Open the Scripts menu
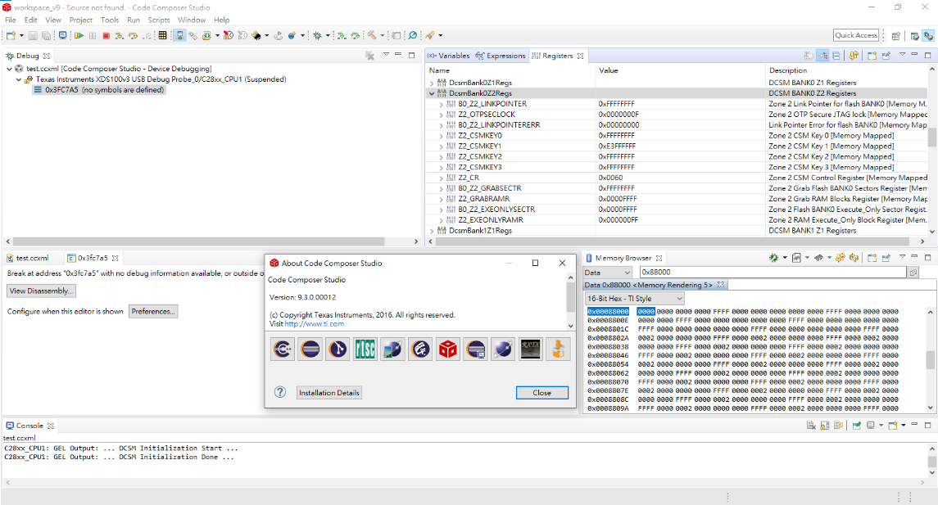The image size is (938, 505). pos(159,20)
